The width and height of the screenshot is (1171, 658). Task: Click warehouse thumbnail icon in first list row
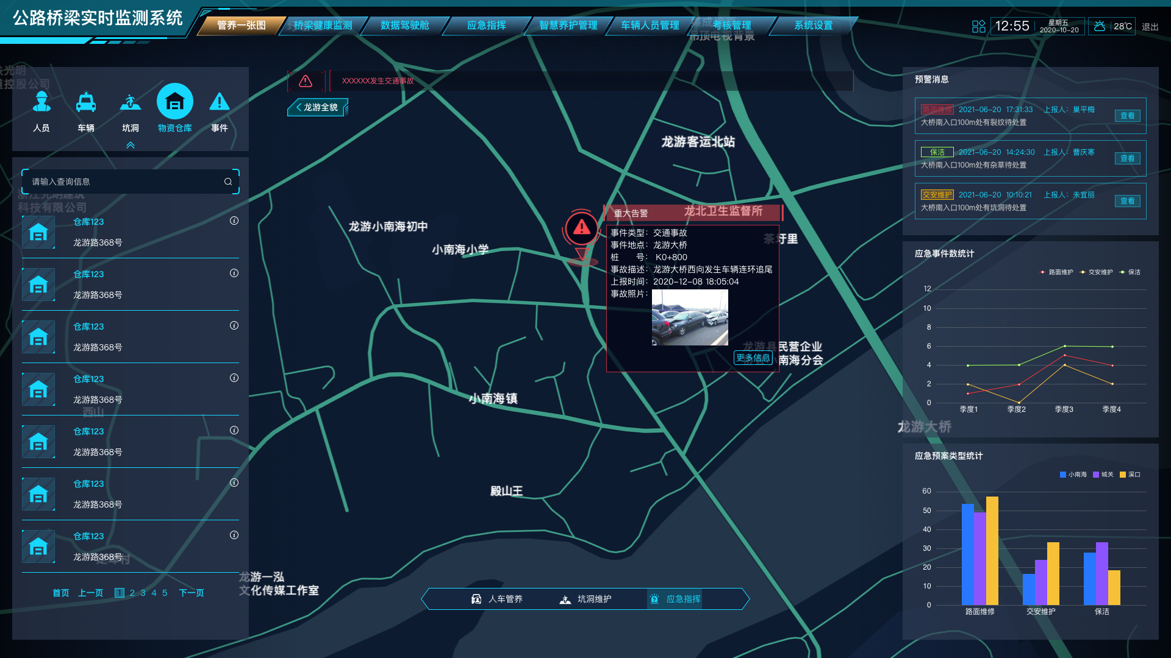pos(38,232)
